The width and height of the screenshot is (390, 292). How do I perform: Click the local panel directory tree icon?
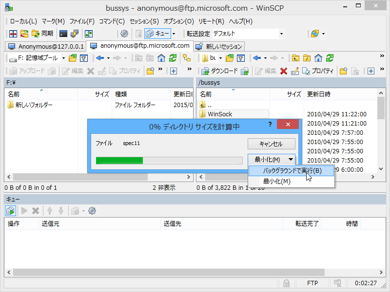[187, 58]
